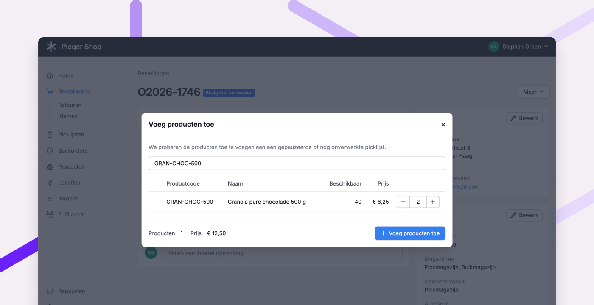The width and height of the screenshot is (594, 305).
Task: Click the Pickmagazijn, Bulkmagazijn text
Action: point(460,267)
